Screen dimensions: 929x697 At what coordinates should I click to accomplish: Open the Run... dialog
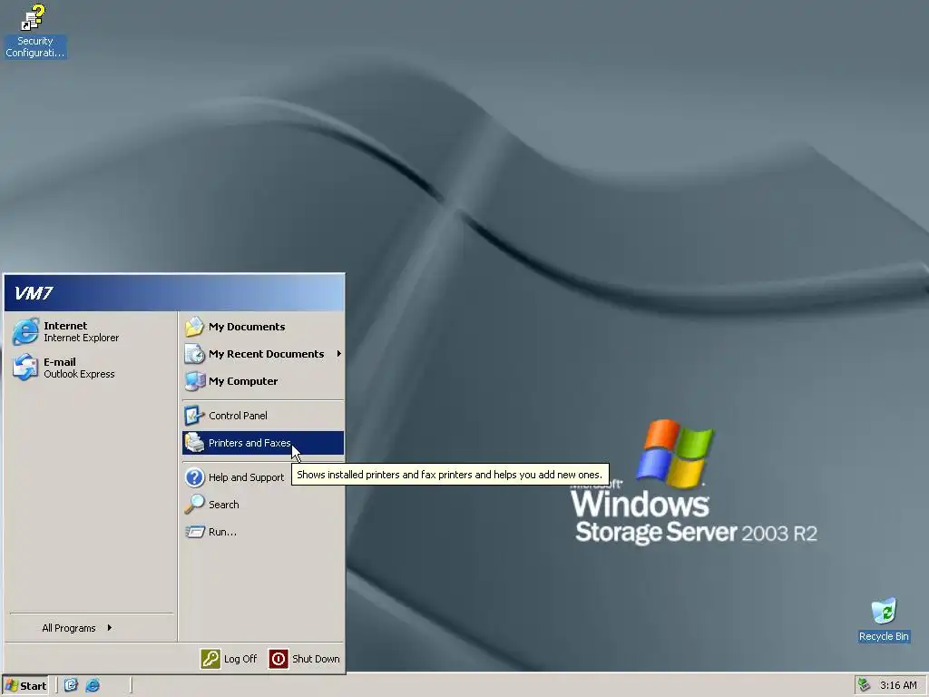click(x=262, y=532)
